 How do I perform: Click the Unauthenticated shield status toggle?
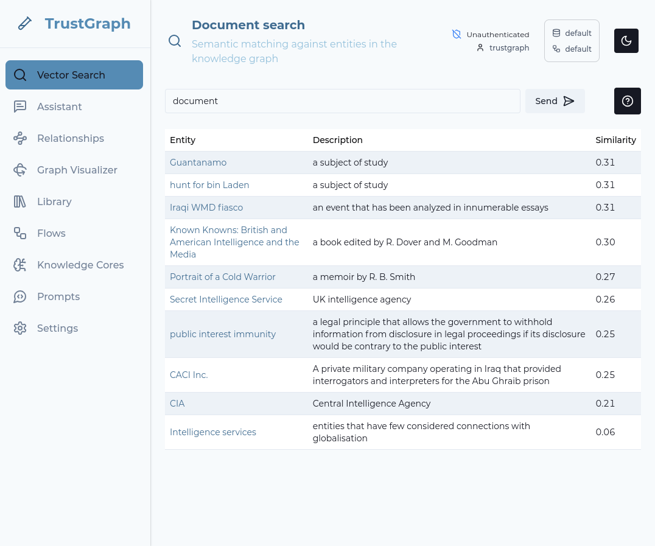tap(457, 34)
